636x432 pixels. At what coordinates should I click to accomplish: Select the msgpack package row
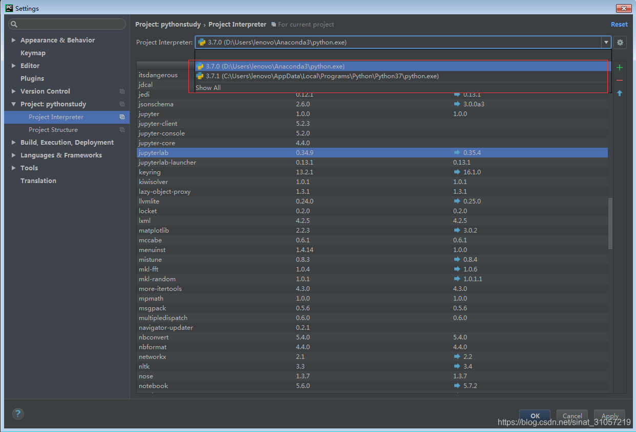[x=372, y=308]
